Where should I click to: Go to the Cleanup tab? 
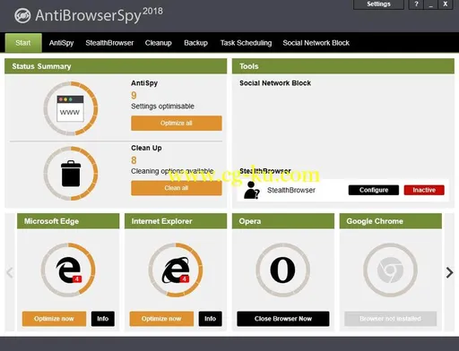coord(158,43)
